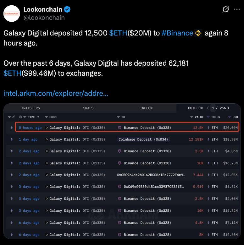Click the Ethereum icon in the 1 day ago row

coord(12,139)
